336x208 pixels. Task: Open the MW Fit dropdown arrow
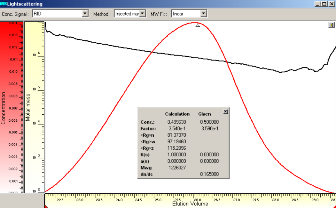[204, 14]
